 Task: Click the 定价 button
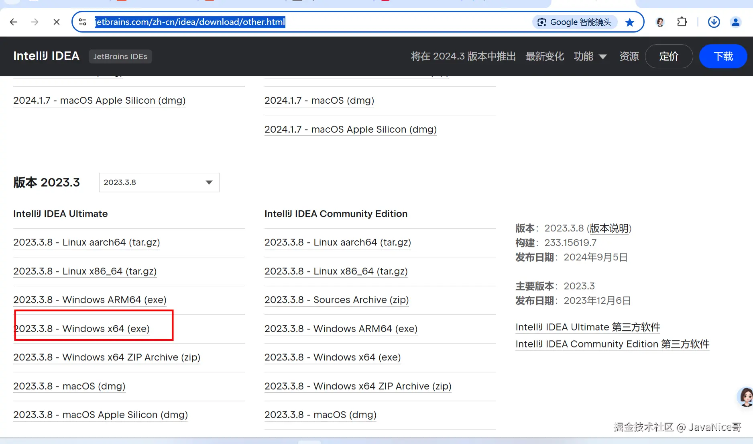(669, 56)
